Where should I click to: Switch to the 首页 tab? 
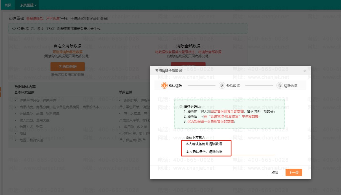click(x=8, y=5)
